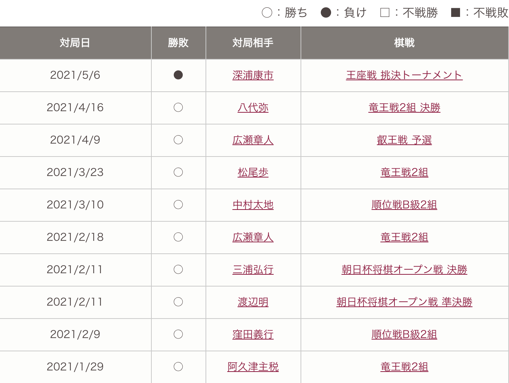
Task: Click the win circle in the 2021/4/16 row
Action: (178, 108)
